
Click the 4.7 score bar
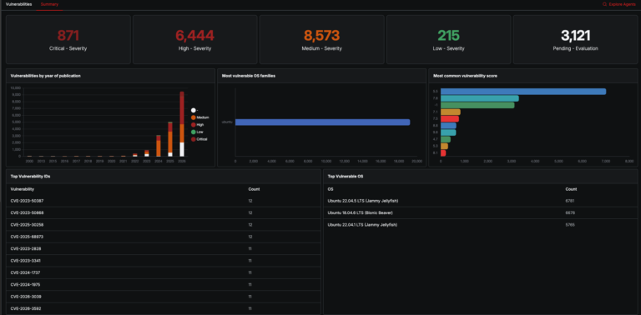[x=446, y=139]
